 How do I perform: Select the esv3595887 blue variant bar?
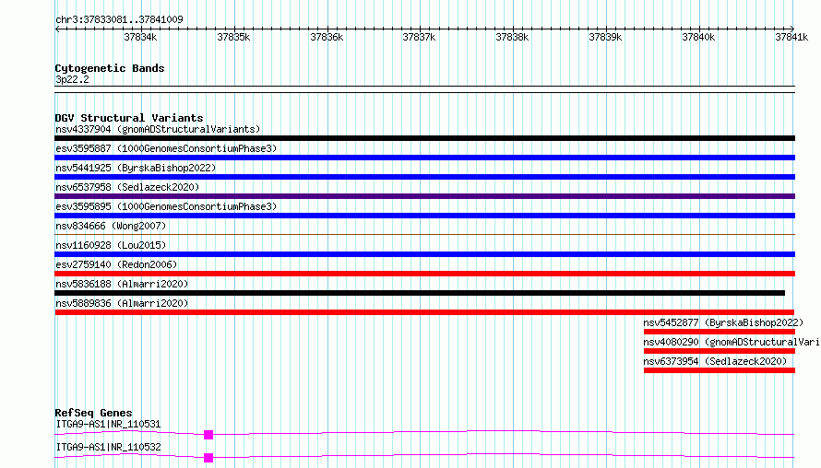[424, 158]
